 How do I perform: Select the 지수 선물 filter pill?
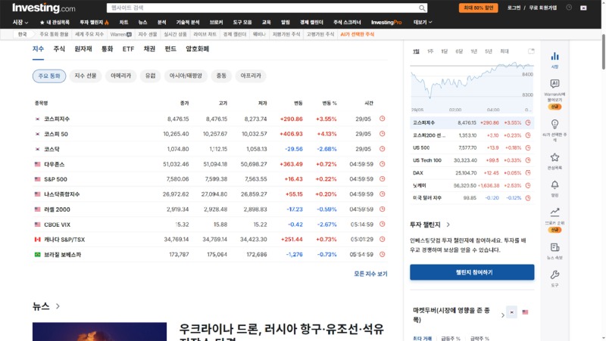pos(86,76)
